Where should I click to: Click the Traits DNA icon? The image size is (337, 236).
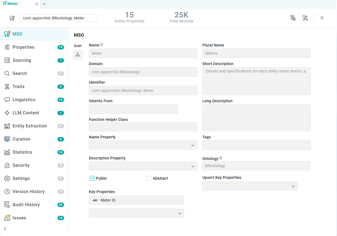(x=7, y=87)
